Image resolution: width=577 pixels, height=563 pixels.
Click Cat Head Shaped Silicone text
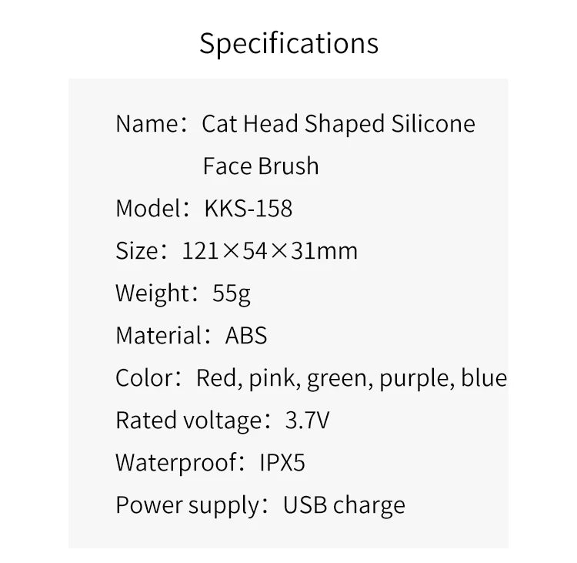[339, 124]
